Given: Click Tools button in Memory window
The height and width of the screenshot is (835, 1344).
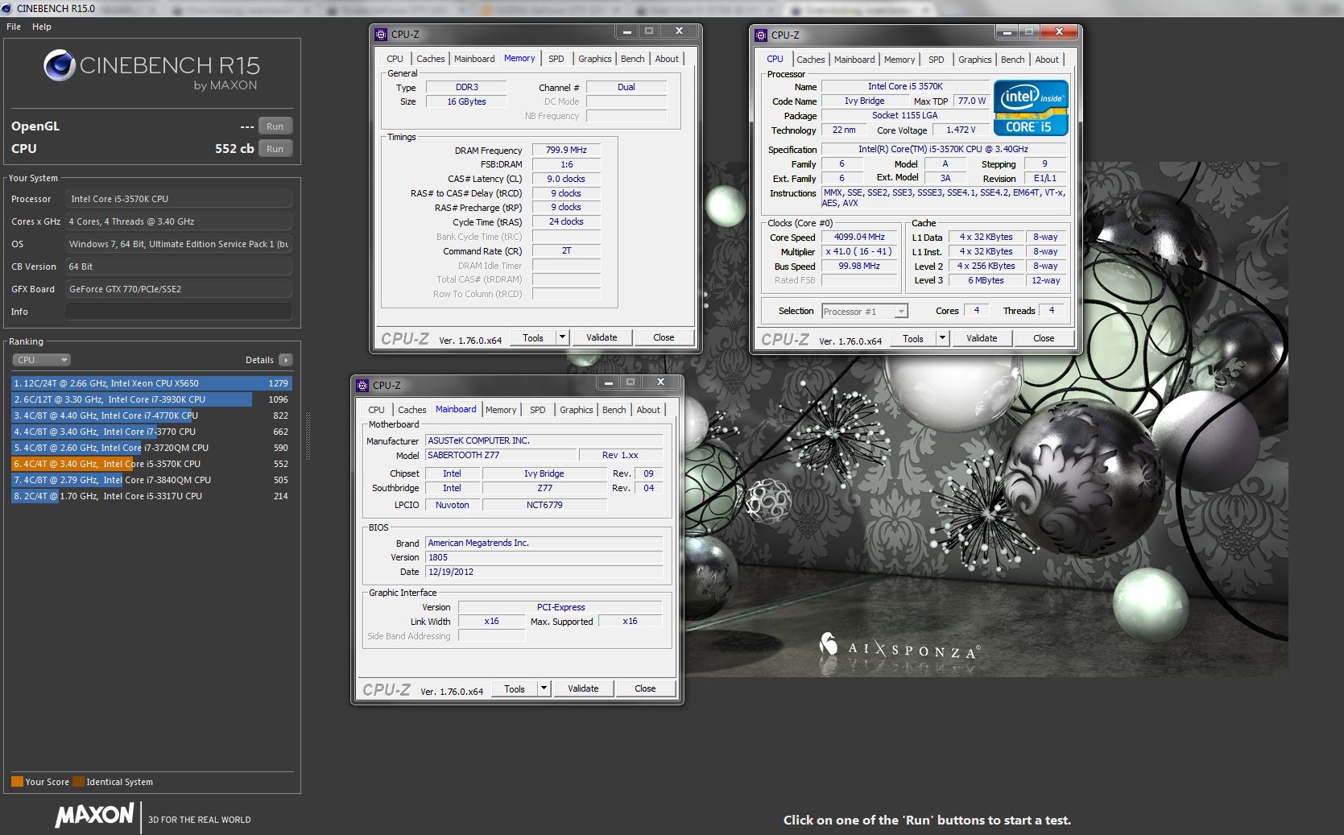Looking at the screenshot, I should tap(533, 337).
